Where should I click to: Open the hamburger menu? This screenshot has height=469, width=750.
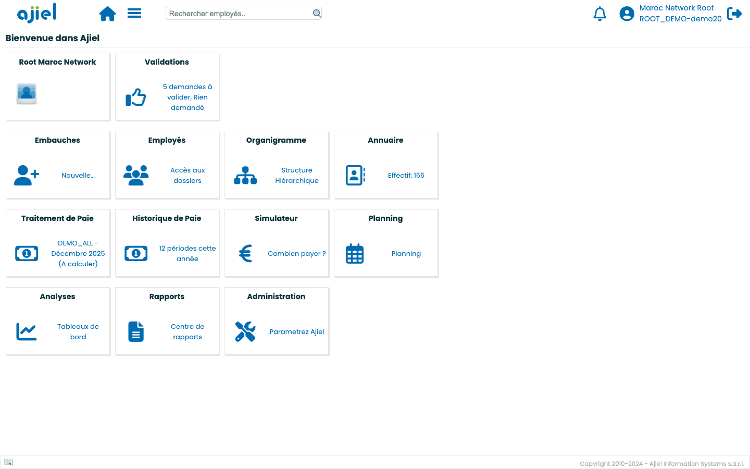(134, 14)
